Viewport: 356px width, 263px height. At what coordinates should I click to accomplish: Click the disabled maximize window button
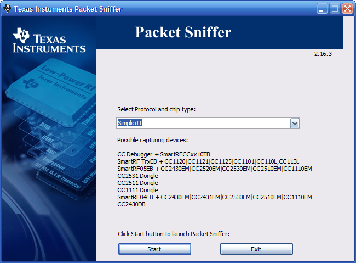335,9
